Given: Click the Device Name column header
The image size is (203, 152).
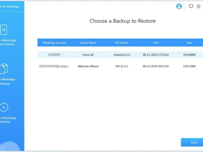Looking at the screenshot, I should click(88, 43).
